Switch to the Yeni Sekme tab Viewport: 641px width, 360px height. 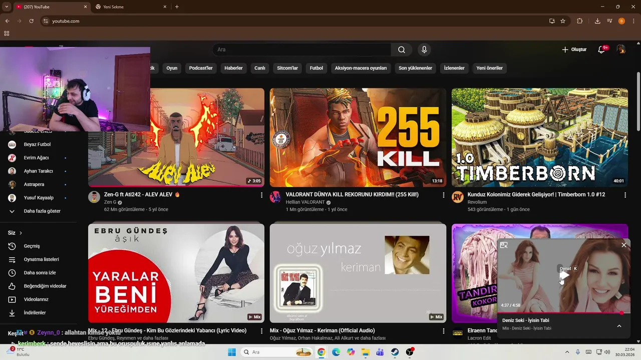click(131, 6)
